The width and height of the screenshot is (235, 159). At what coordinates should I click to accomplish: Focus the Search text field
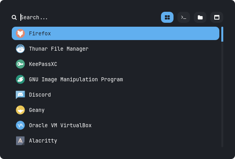[x=86, y=17]
